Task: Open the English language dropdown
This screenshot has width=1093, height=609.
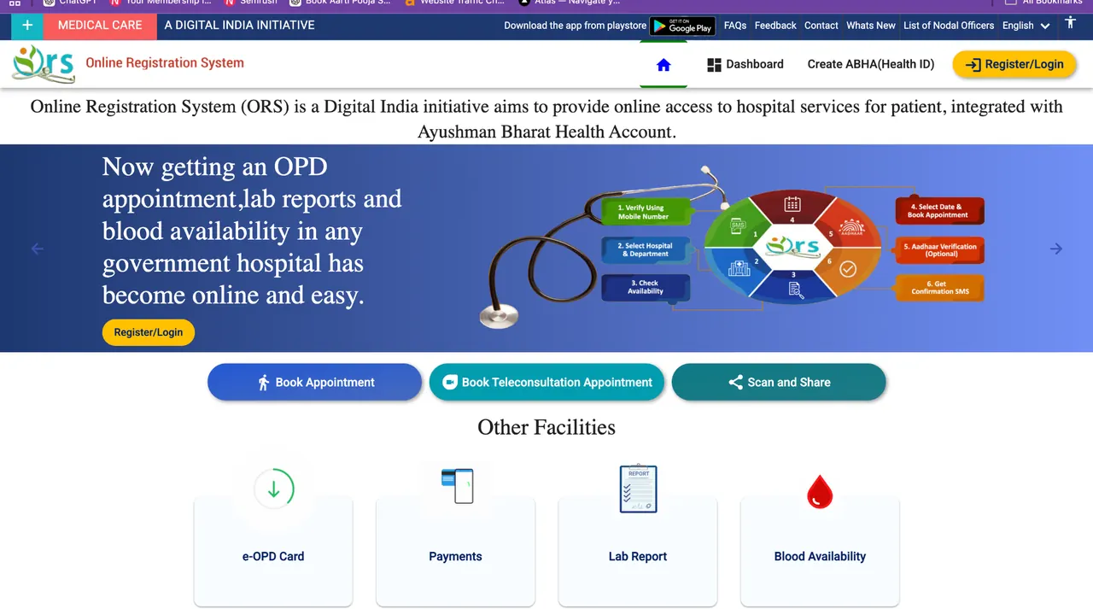Action: (1026, 26)
